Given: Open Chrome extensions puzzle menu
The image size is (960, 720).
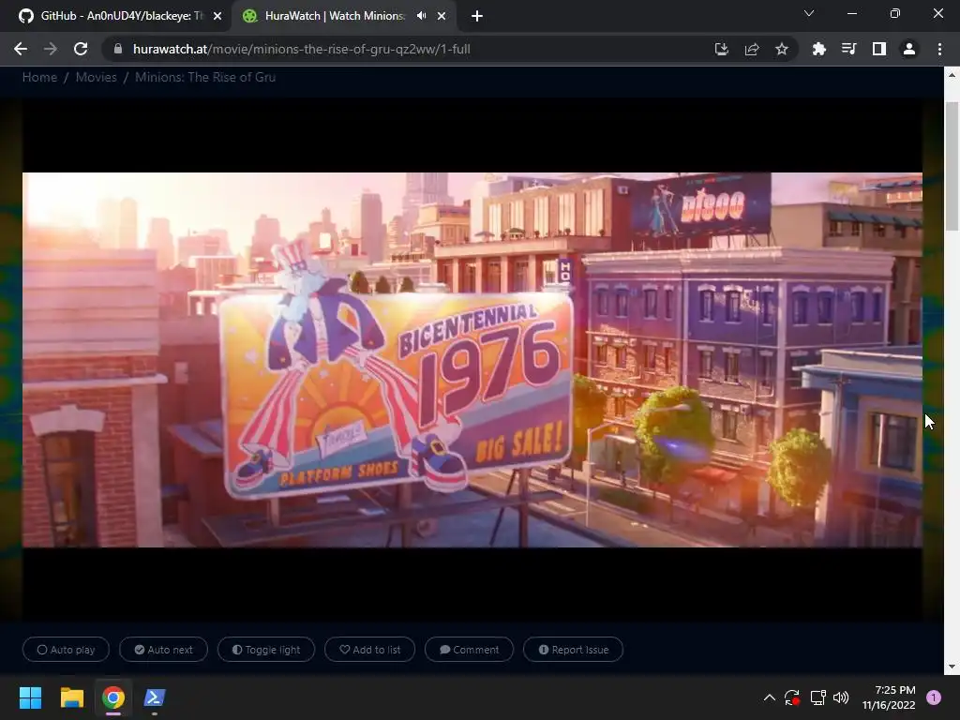Looking at the screenshot, I should click(x=819, y=49).
